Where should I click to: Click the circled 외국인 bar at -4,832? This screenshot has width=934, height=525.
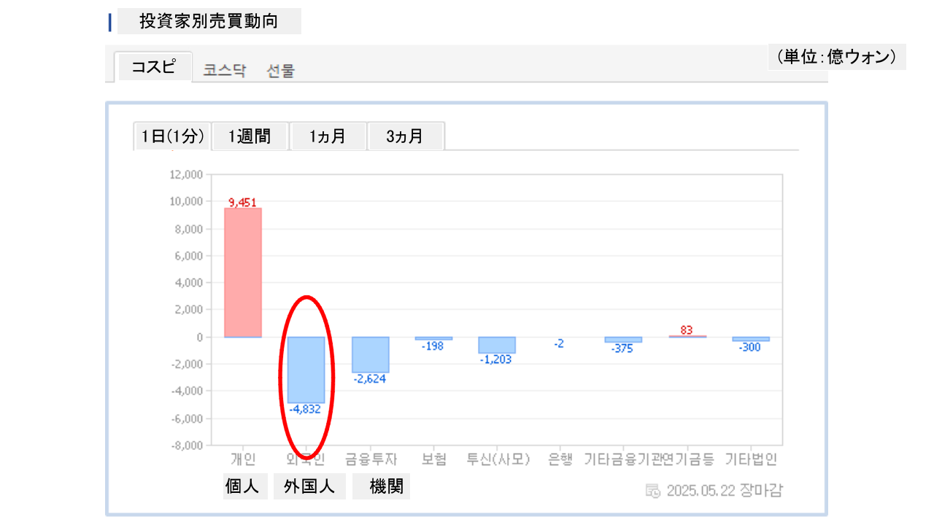(306, 370)
